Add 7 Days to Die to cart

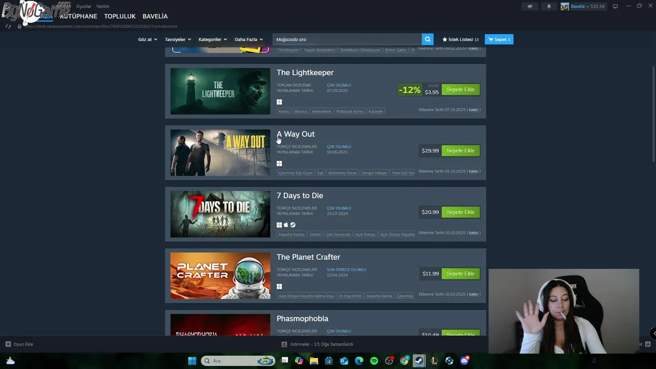(461, 212)
